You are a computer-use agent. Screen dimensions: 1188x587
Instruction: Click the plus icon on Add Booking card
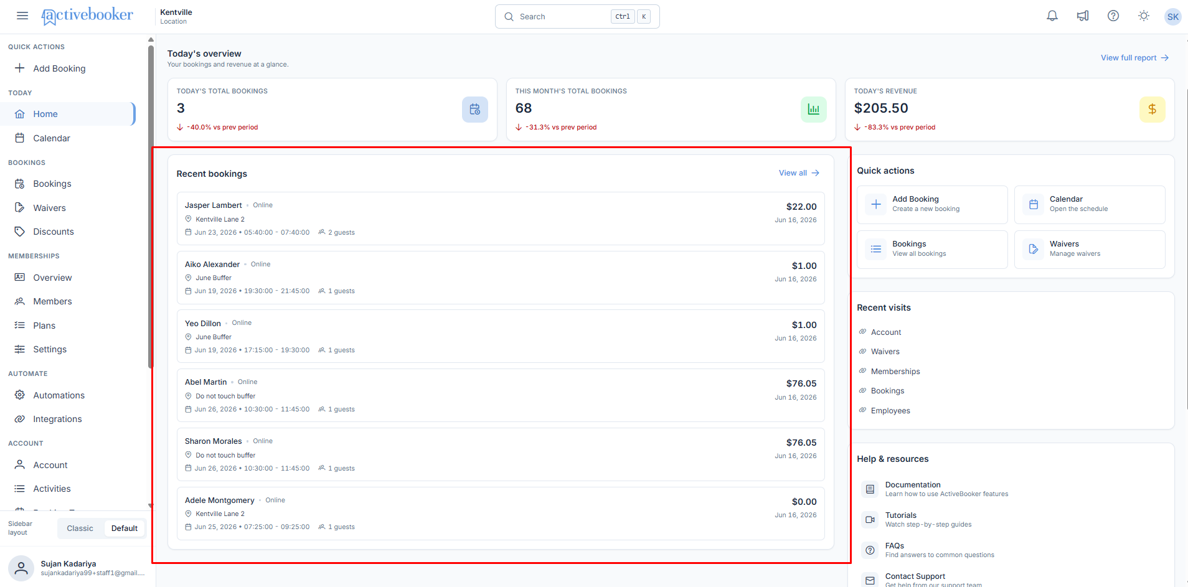(x=876, y=204)
